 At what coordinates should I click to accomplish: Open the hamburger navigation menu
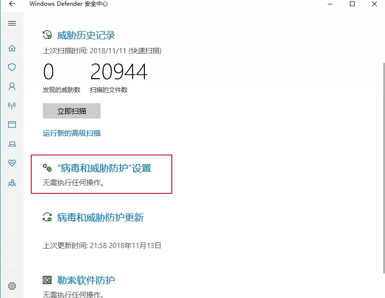tap(12, 23)
